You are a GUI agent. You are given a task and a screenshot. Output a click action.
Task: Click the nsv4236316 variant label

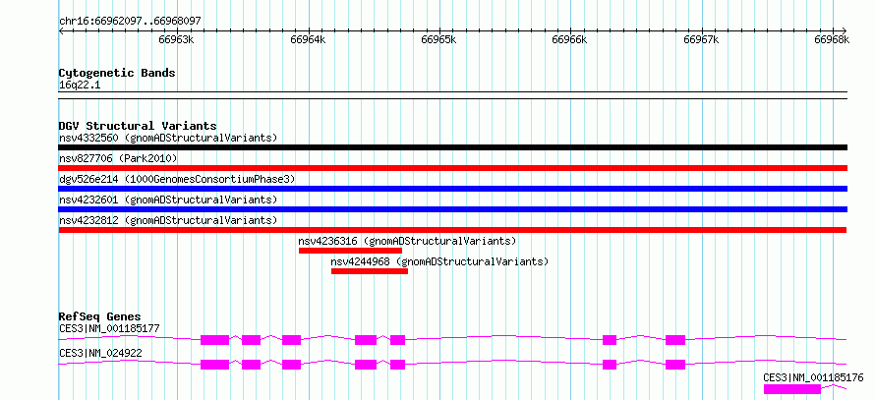(x=407, y=242)
